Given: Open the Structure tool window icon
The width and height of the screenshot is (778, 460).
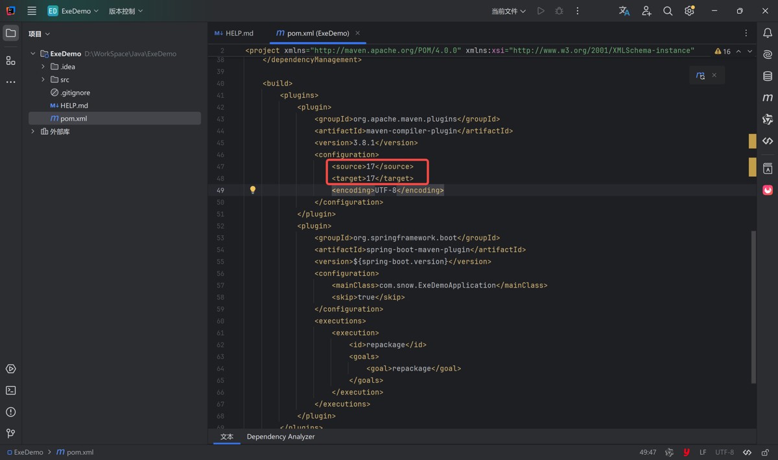Looking at the screenshot, I should 10,60.
